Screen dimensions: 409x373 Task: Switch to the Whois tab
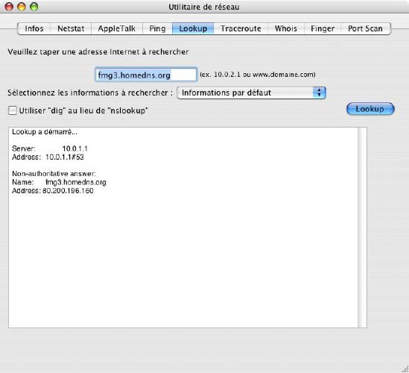click(x=286, y=28)
